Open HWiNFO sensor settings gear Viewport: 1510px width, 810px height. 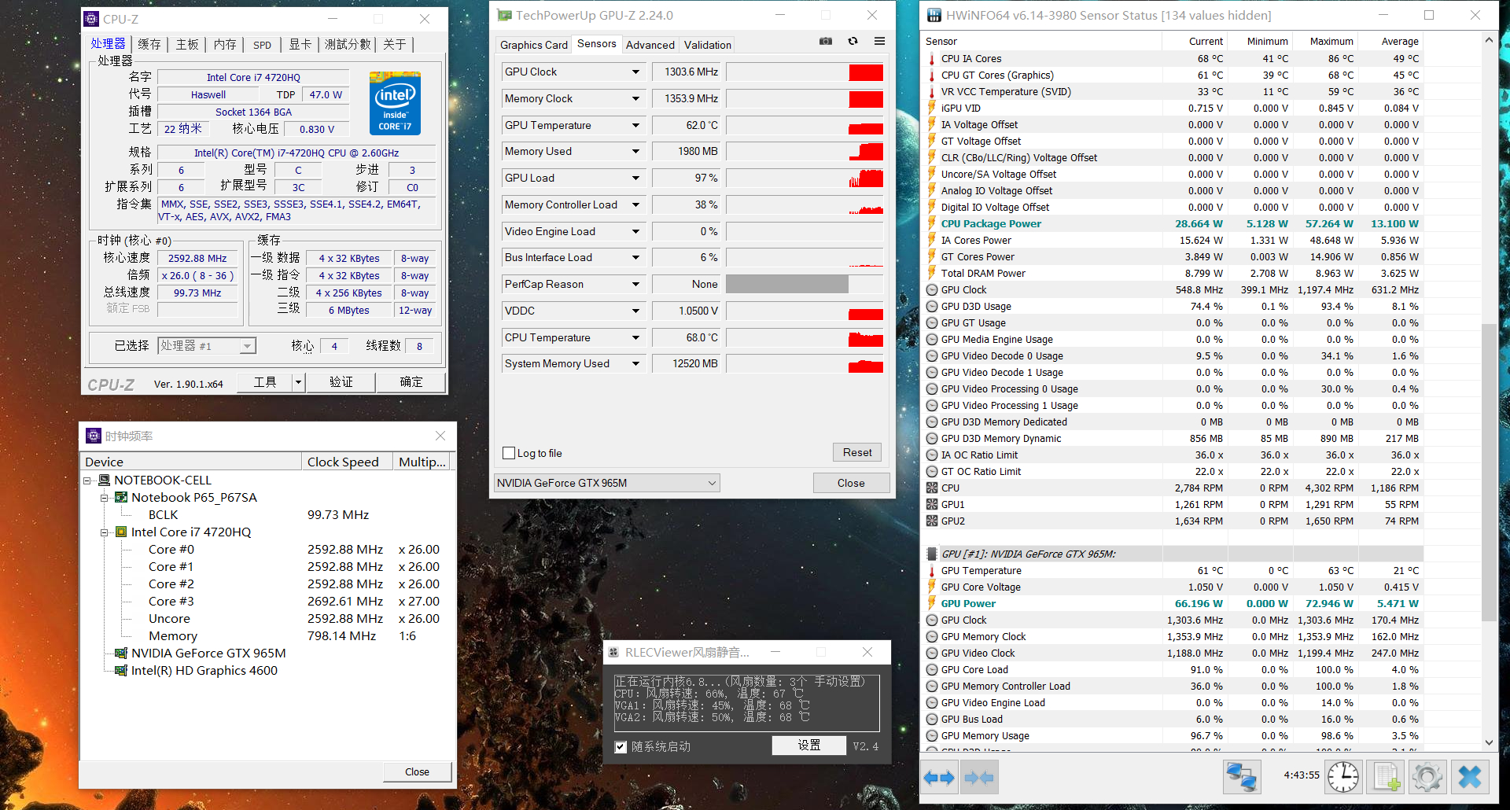(x=1427, y=777)
